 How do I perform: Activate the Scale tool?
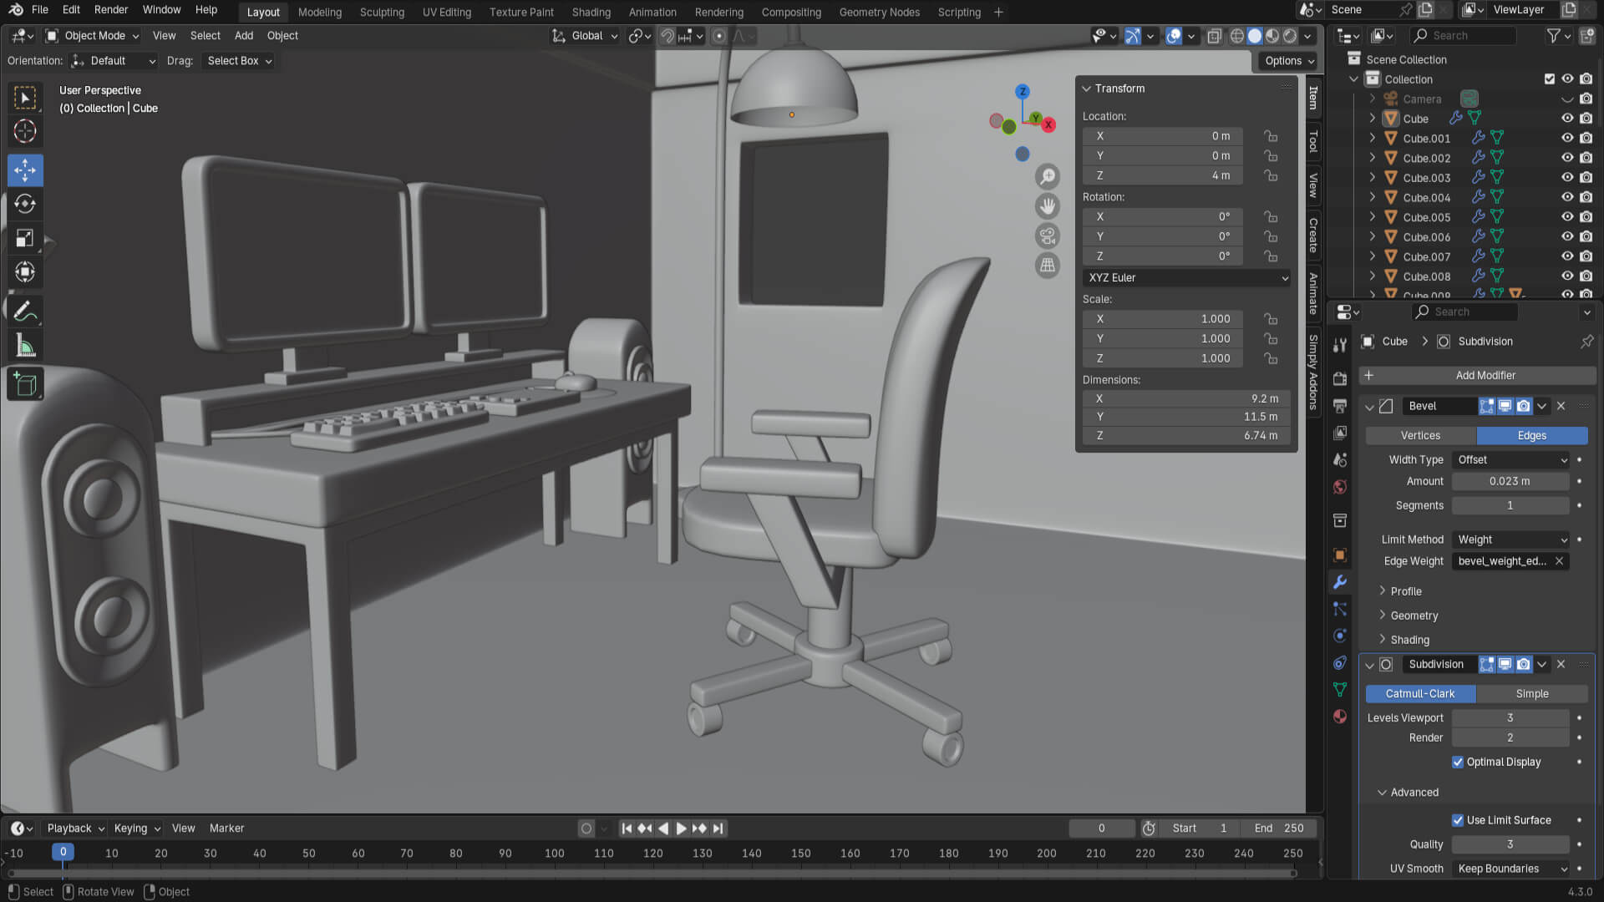coord(25,238)
